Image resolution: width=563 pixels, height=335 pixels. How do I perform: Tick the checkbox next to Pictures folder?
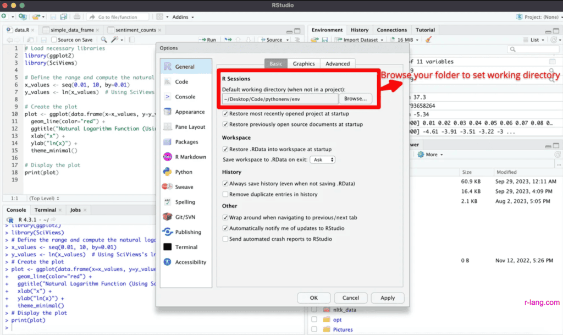pos(314,329)
